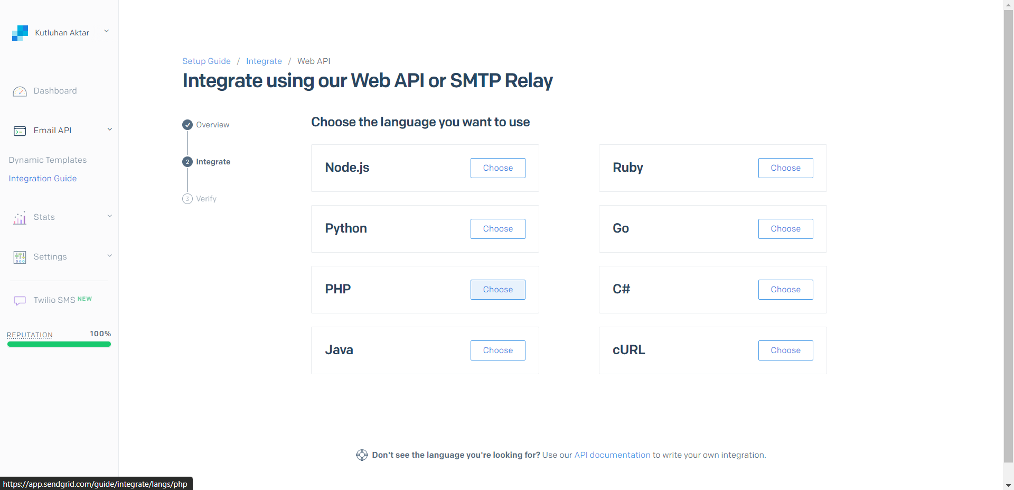This screenshot has width=1014, height=490.
Task: Expand the Kutluhan Aktar account dropdown
Action: 107,31
